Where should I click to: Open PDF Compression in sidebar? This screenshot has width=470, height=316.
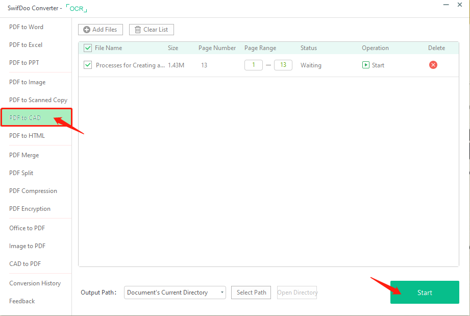(x=33, y=191)
